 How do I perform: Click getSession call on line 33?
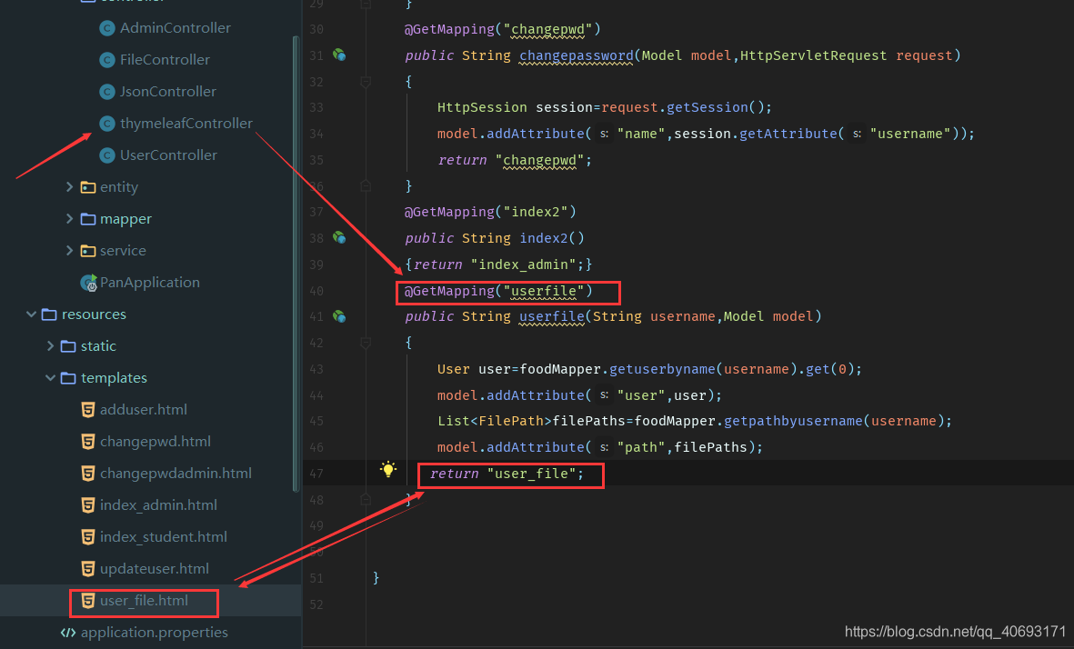point(708,107)
